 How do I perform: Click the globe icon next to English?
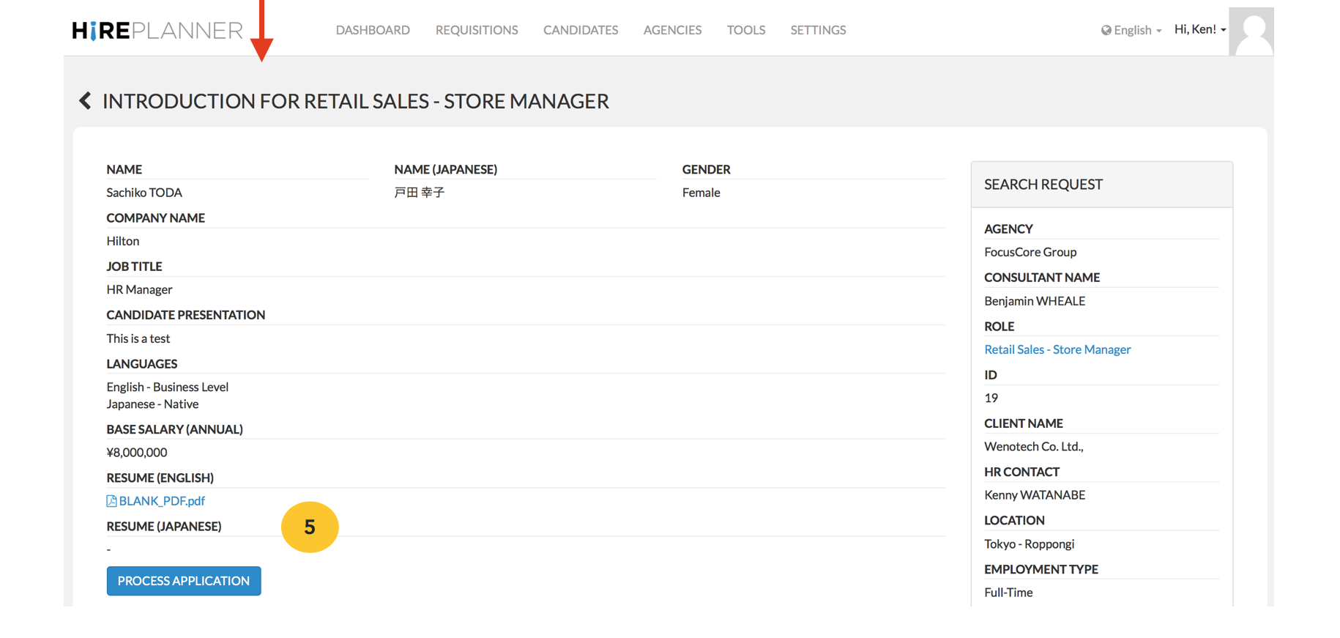(1106, 30)
